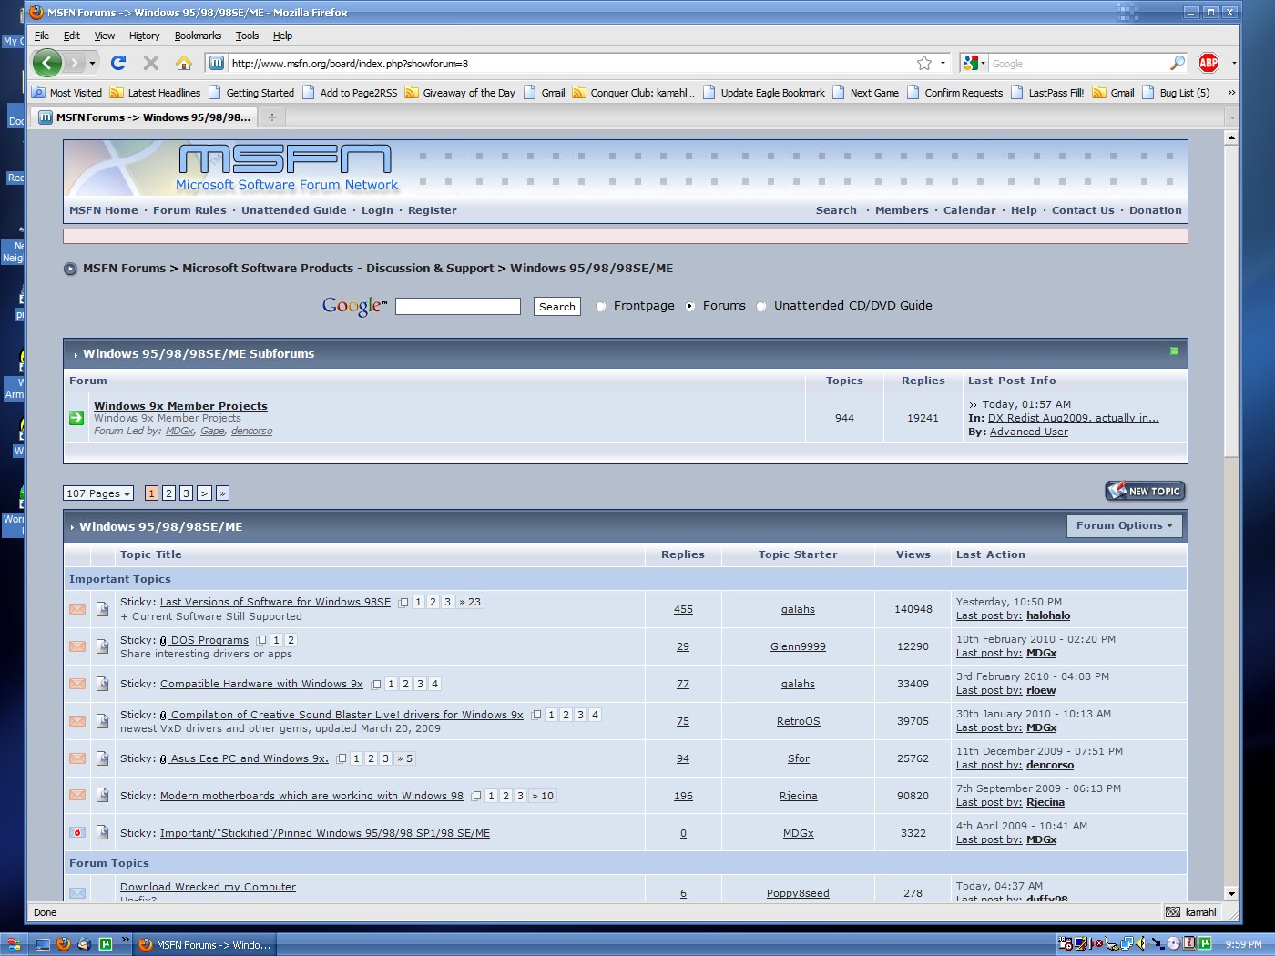This screenshot has width=1275, height=956.
Task: Open topic starter Glenn9999 profile
Action: coord(798,646)
